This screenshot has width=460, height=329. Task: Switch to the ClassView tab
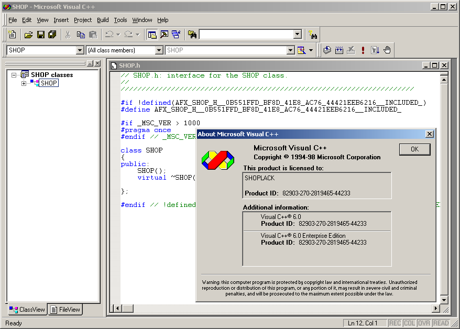tap(27, 310)
